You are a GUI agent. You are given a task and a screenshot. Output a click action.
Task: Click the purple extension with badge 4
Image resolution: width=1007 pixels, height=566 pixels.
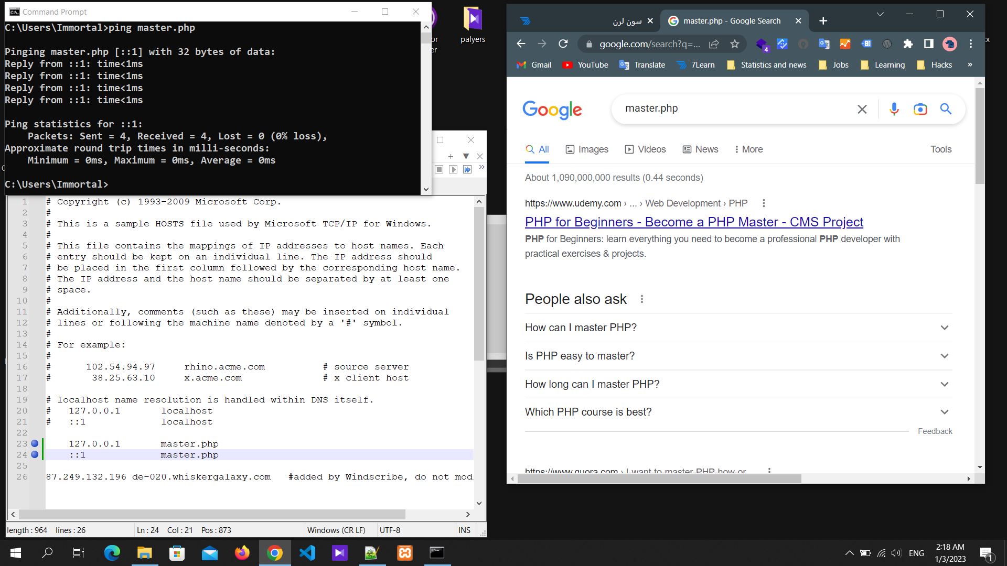pos(762,45)
